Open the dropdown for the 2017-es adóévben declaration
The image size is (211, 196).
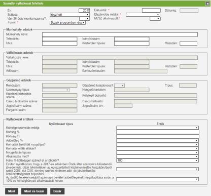tap(157, 169)
